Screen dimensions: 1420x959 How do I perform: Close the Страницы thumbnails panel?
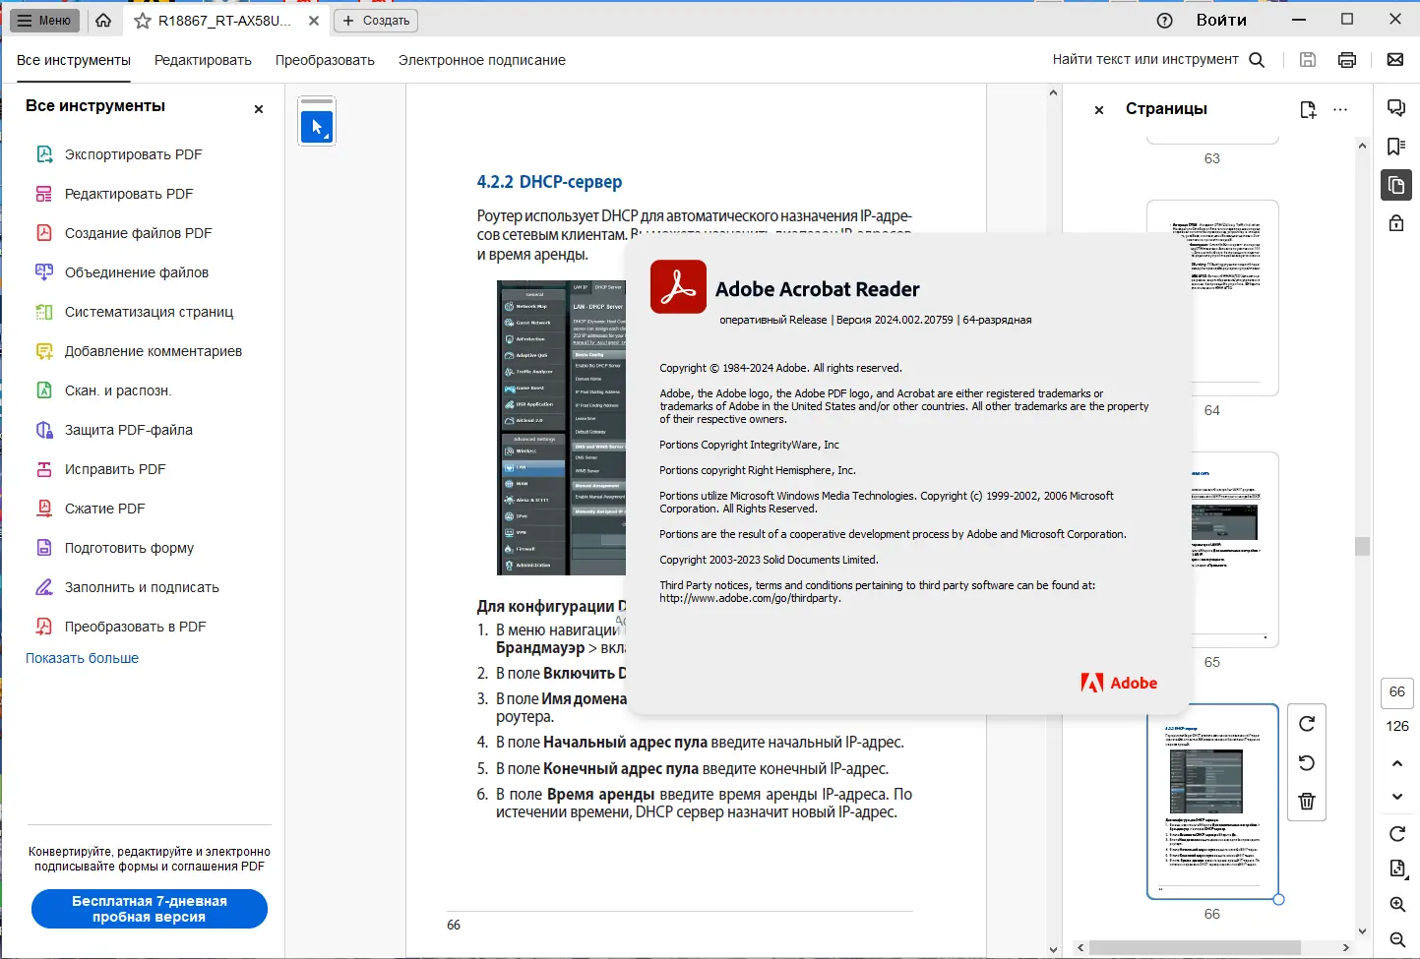(x=1099, y=110)
